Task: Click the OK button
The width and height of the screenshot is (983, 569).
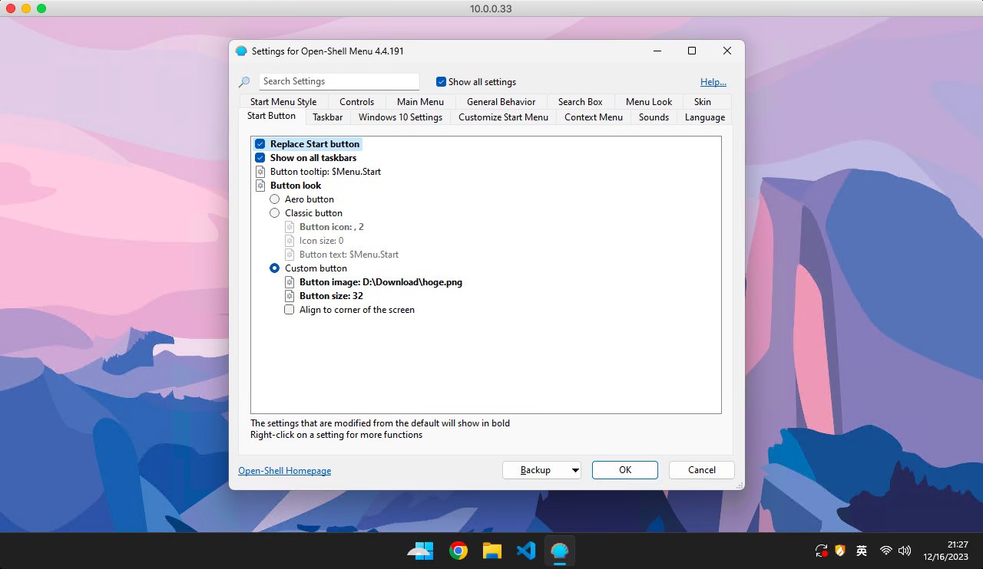Action: [x=625, y=470]
